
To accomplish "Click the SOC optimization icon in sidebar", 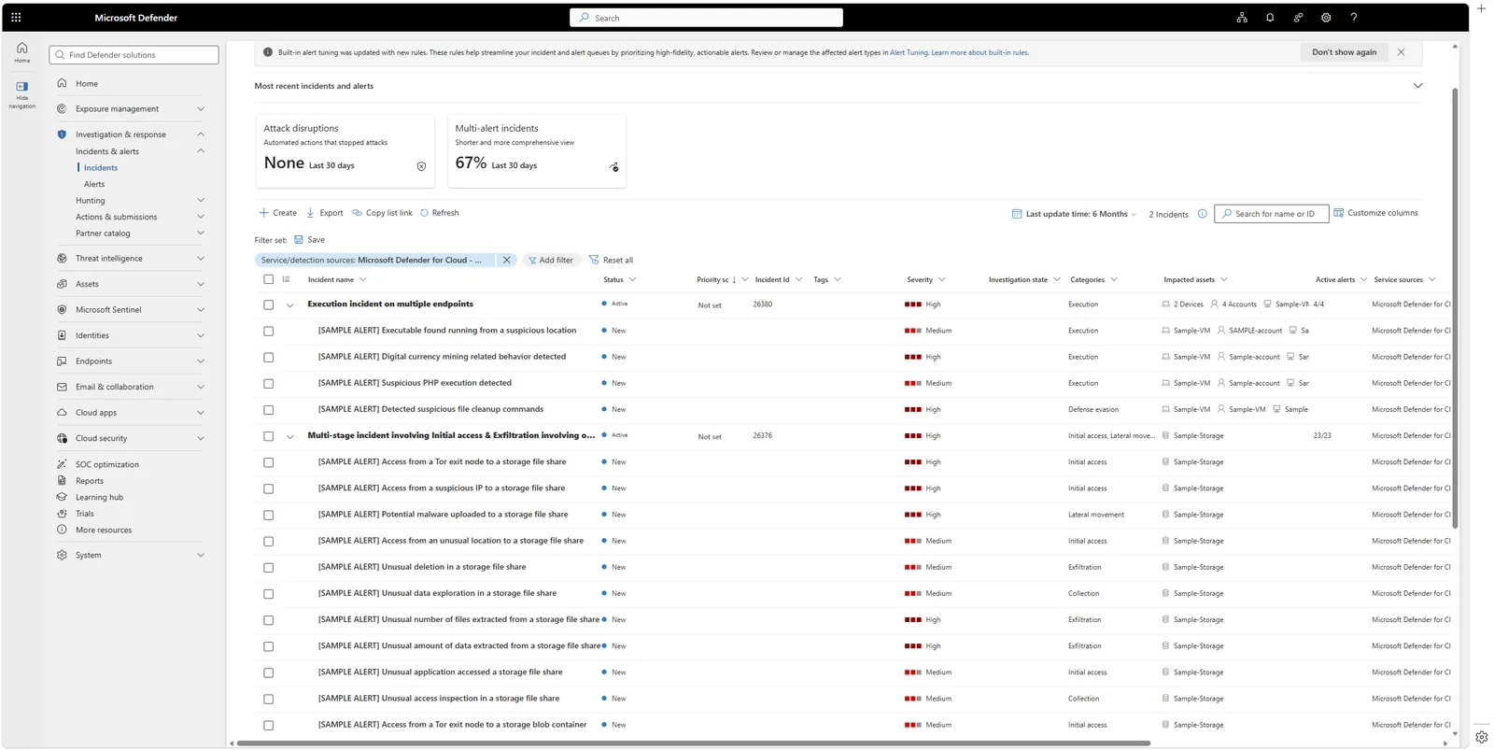I will coord(62,464).
